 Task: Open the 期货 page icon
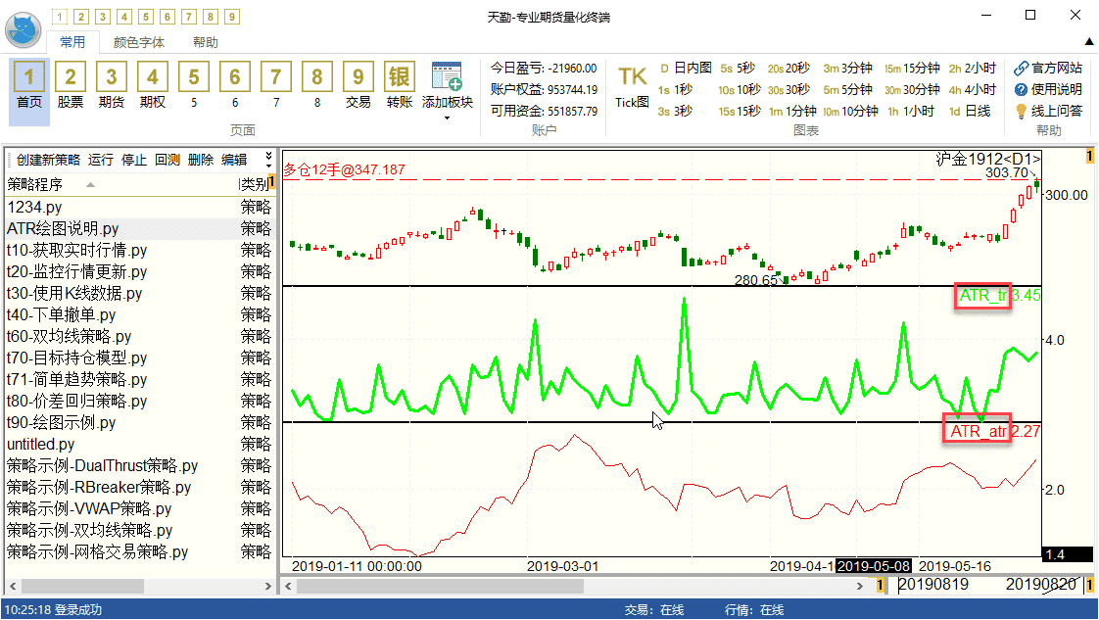tap(112, 77)
